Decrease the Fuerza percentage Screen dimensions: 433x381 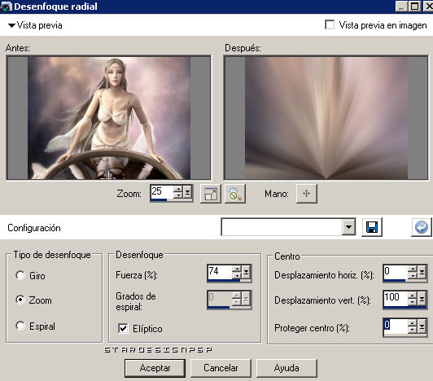[237, 275]
